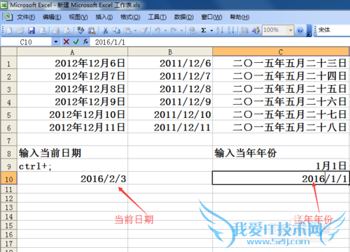
Task: Select cell with 2012年12月11日
Action: 72,127
